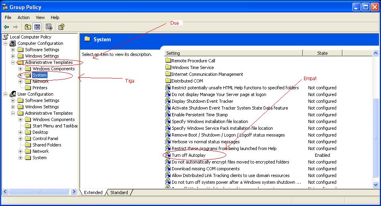Click the tree pane scroll right arrow

pos(74,192)
